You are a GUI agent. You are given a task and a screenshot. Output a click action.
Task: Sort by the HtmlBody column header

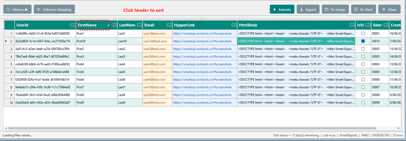pos(296,25)
